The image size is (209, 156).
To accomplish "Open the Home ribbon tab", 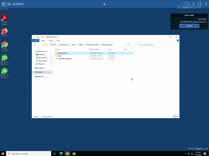I will [43, 40].
